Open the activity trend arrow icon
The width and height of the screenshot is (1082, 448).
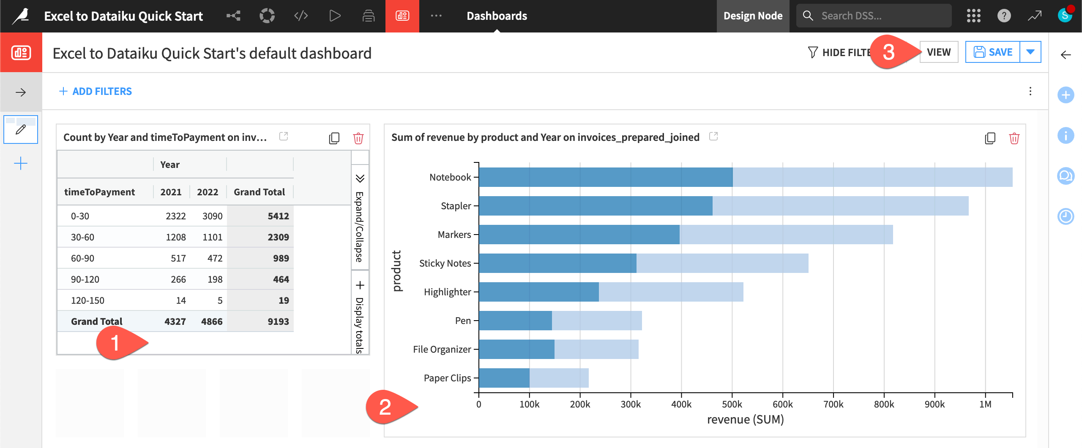[1035, 16]
